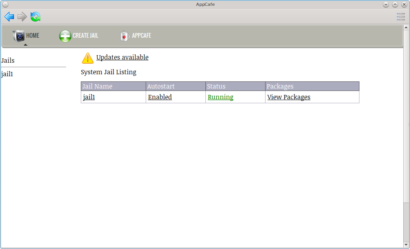Select jail1 in the Jails sidebar
Viewport: 410px width, 249px height.
[x=7, y=74]
